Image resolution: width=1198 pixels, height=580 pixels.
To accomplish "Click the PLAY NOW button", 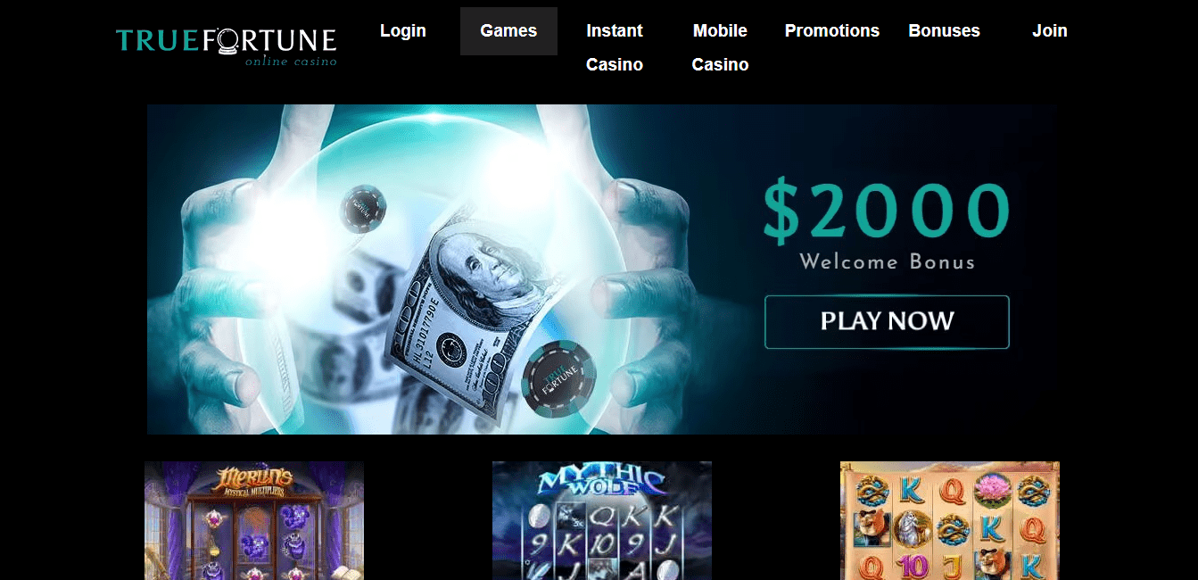I will pyautogui.click(x=887, y=322).
